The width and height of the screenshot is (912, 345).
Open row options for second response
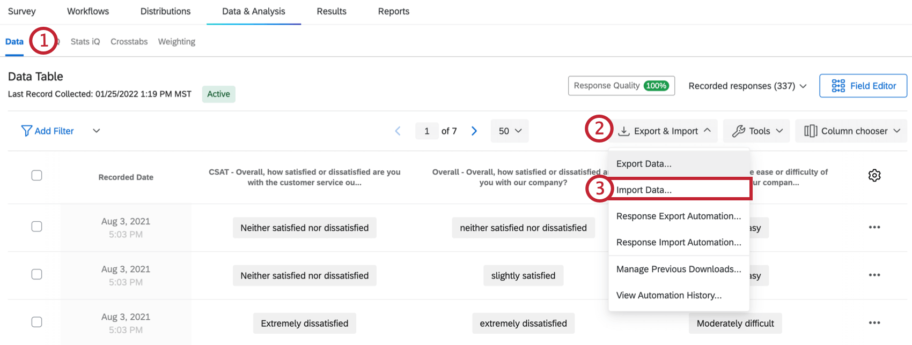[x=874, y=275]
